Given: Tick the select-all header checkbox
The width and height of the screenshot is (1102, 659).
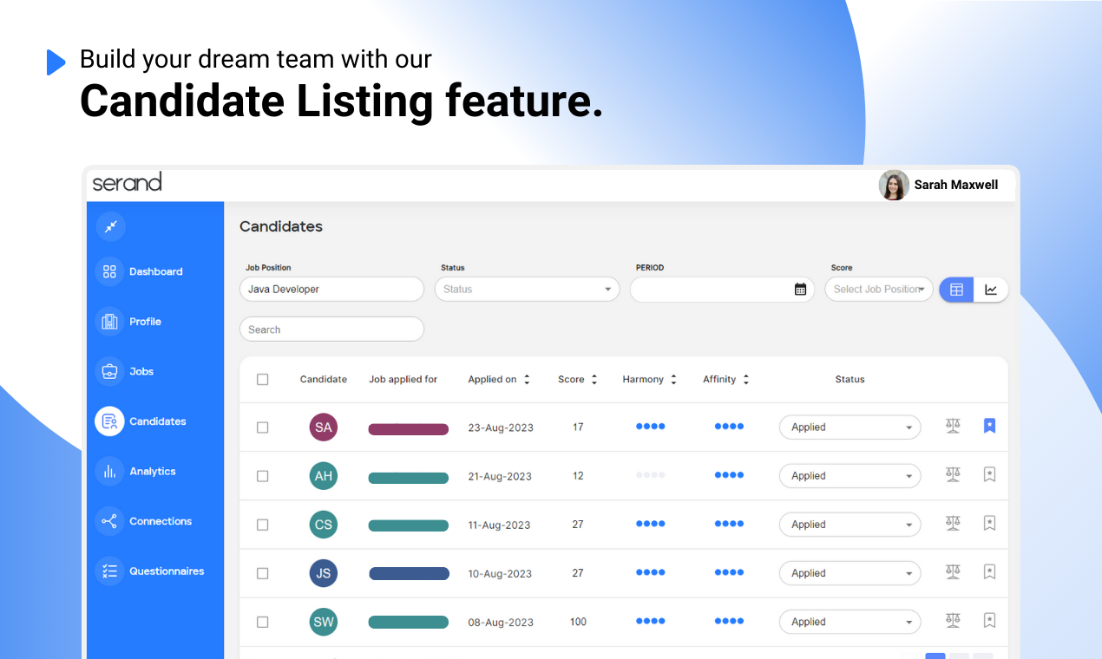Looking at the screenshot, I should (x=263, y=379).
